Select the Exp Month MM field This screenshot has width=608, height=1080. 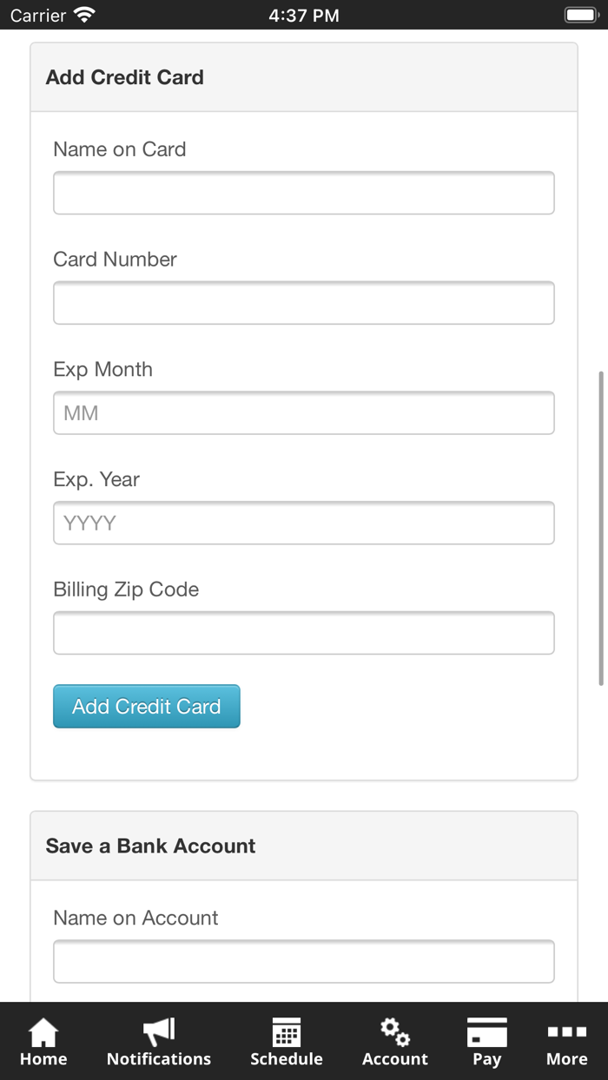304,413
